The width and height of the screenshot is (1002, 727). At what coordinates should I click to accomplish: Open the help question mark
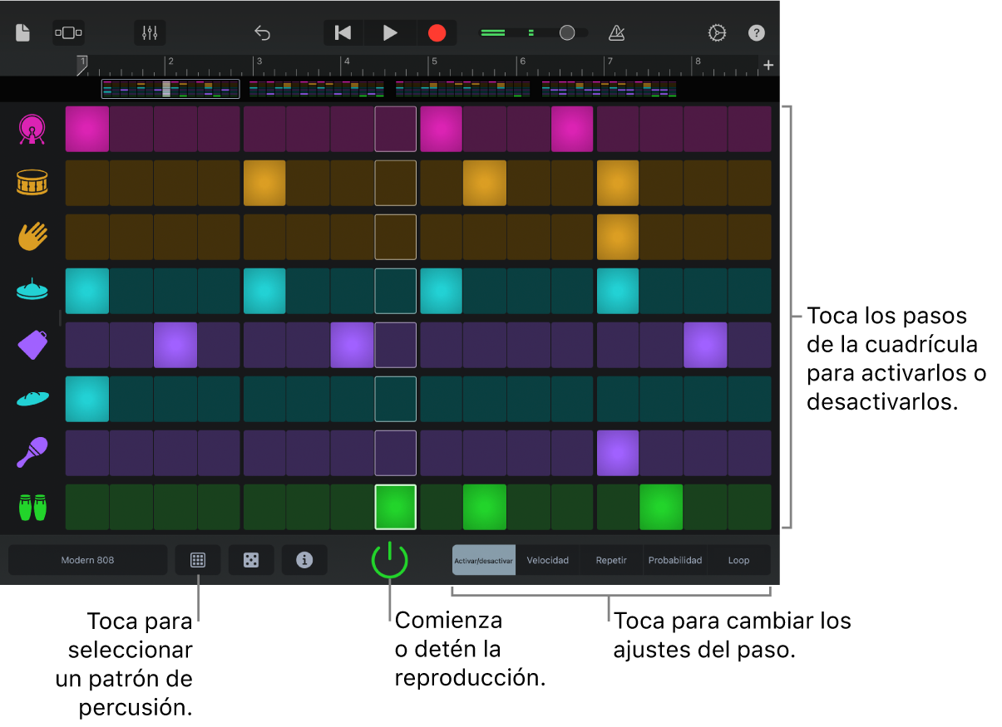(x=756, y=33)
